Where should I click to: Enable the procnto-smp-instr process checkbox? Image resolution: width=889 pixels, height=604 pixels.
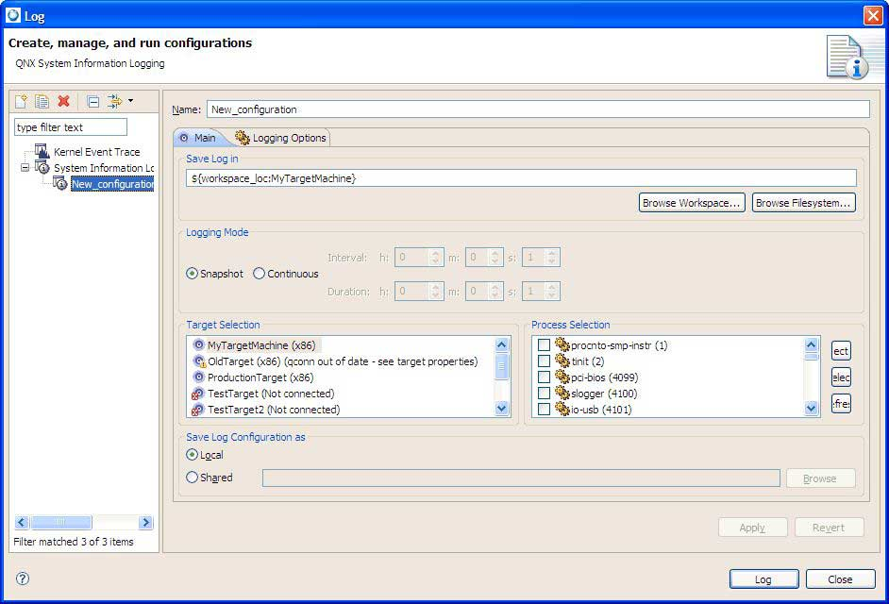point(544,345)
